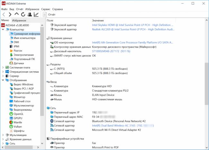This screenshot has height=150, width=209.
Task: Click the Отчёт report toolbar button
Action: [x=49, y=14]
